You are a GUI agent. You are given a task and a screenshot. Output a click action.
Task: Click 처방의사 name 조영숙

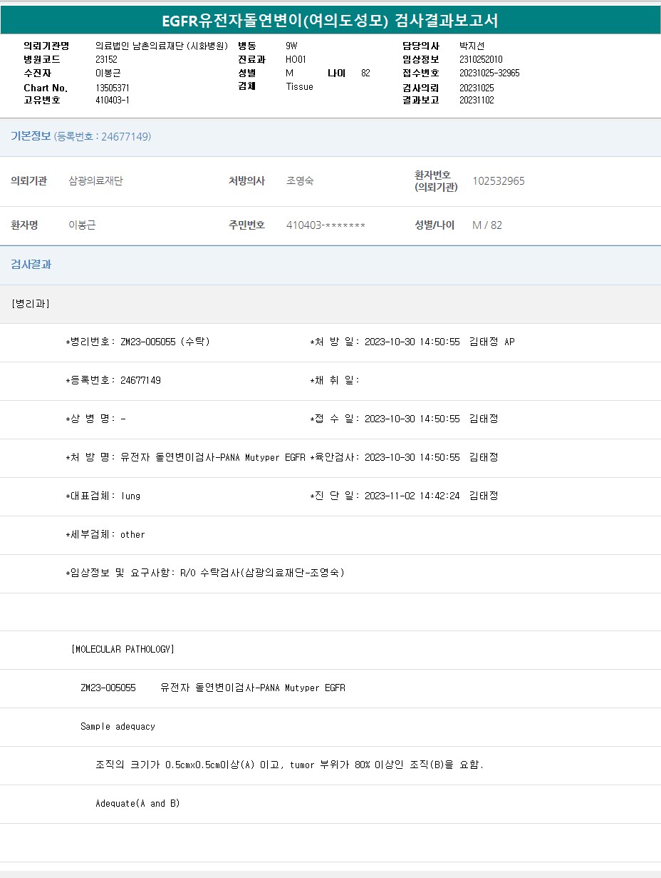point(300,181)
